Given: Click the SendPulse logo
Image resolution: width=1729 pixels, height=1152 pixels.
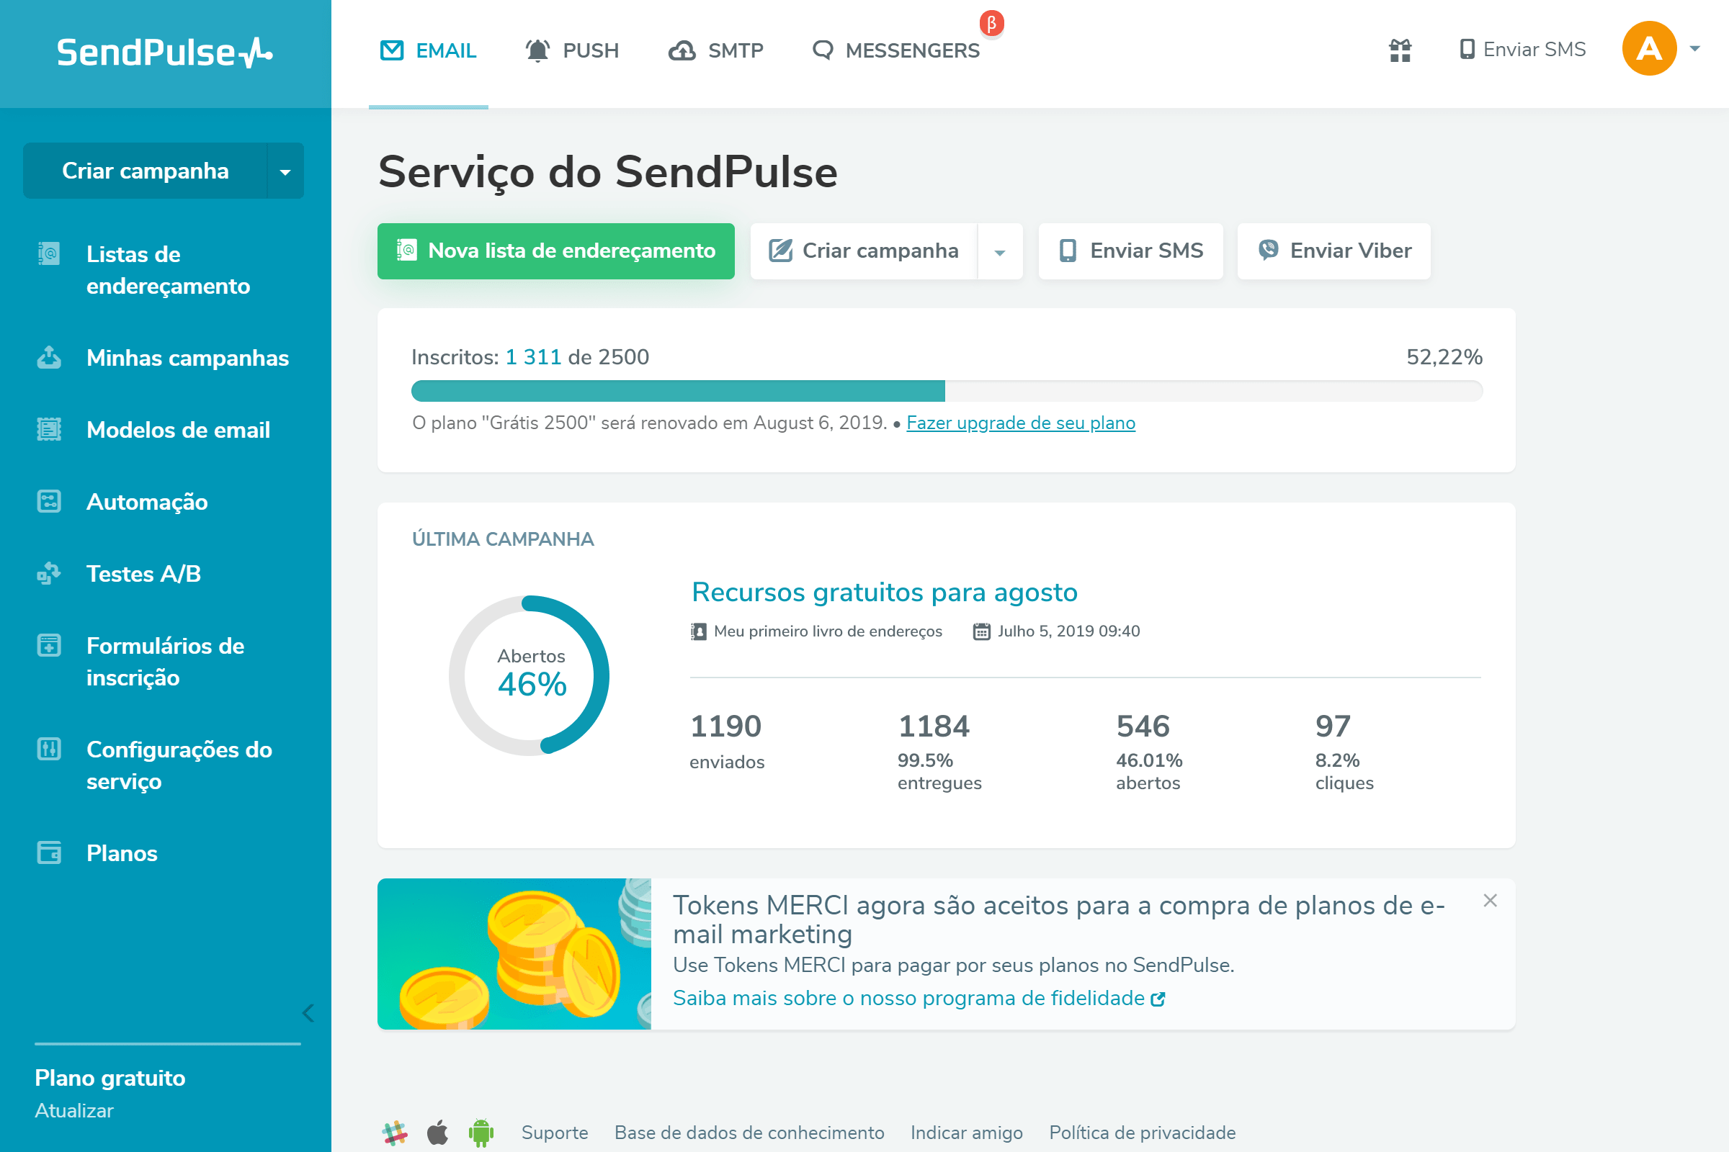Looking at the screenshot, I should point(165,53).
